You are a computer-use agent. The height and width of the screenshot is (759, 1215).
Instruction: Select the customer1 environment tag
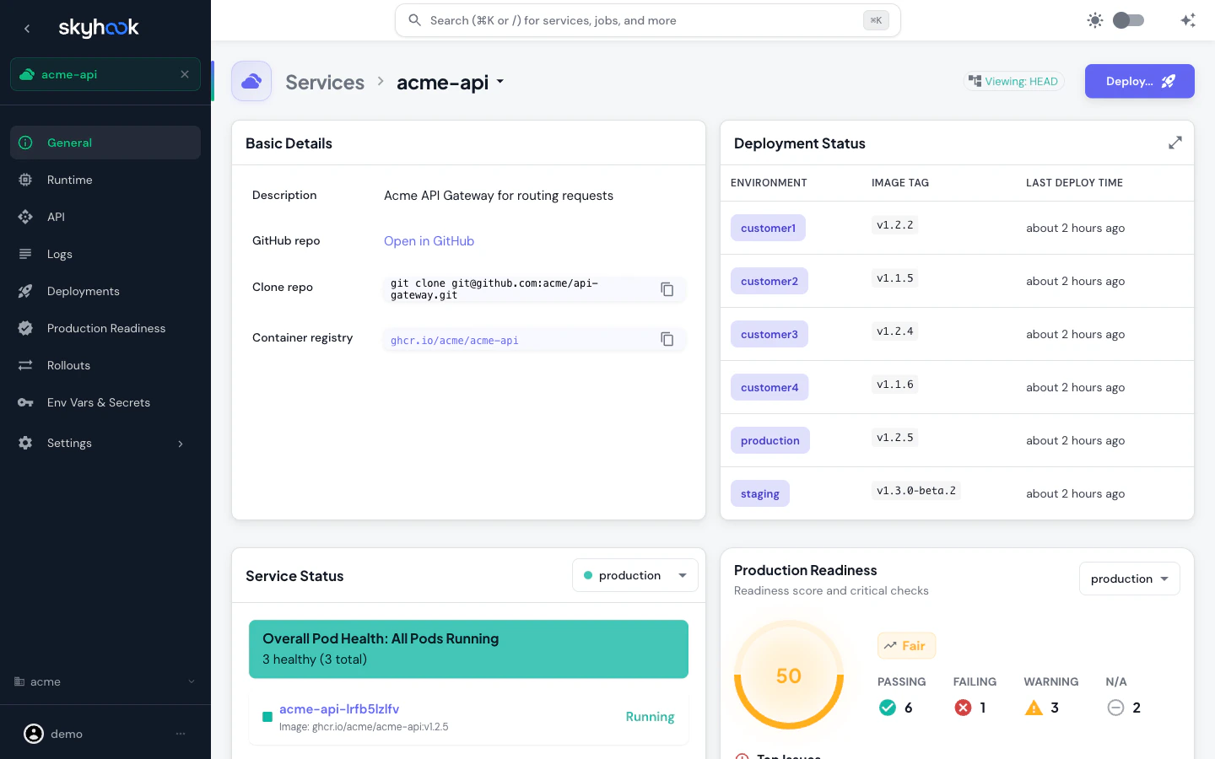(768, 228)
